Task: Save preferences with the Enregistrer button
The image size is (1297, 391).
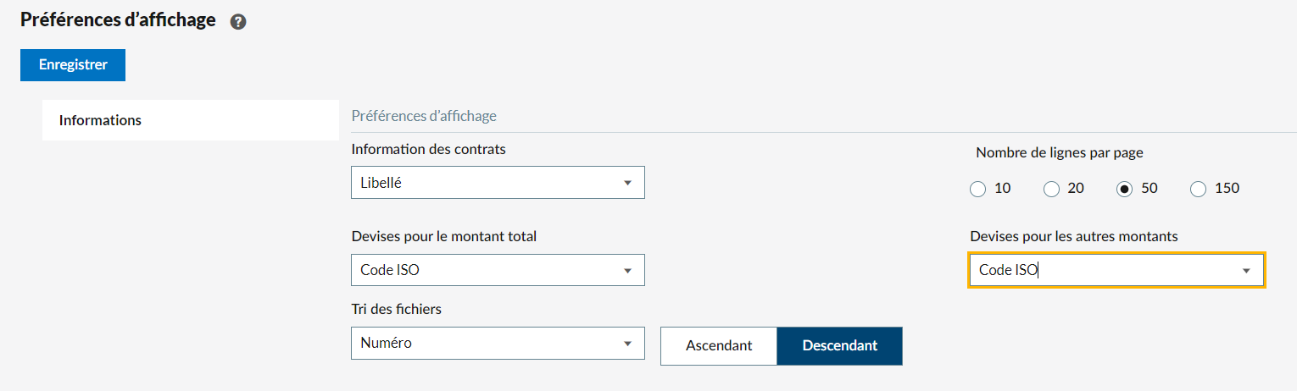Action: click(x=73, y=65)
